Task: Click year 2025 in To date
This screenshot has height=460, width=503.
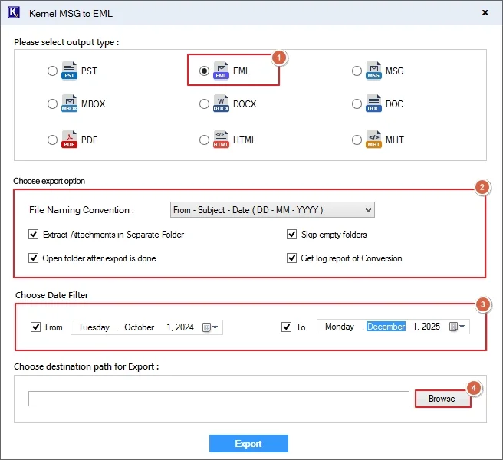Action: click(x=430, y=327)
